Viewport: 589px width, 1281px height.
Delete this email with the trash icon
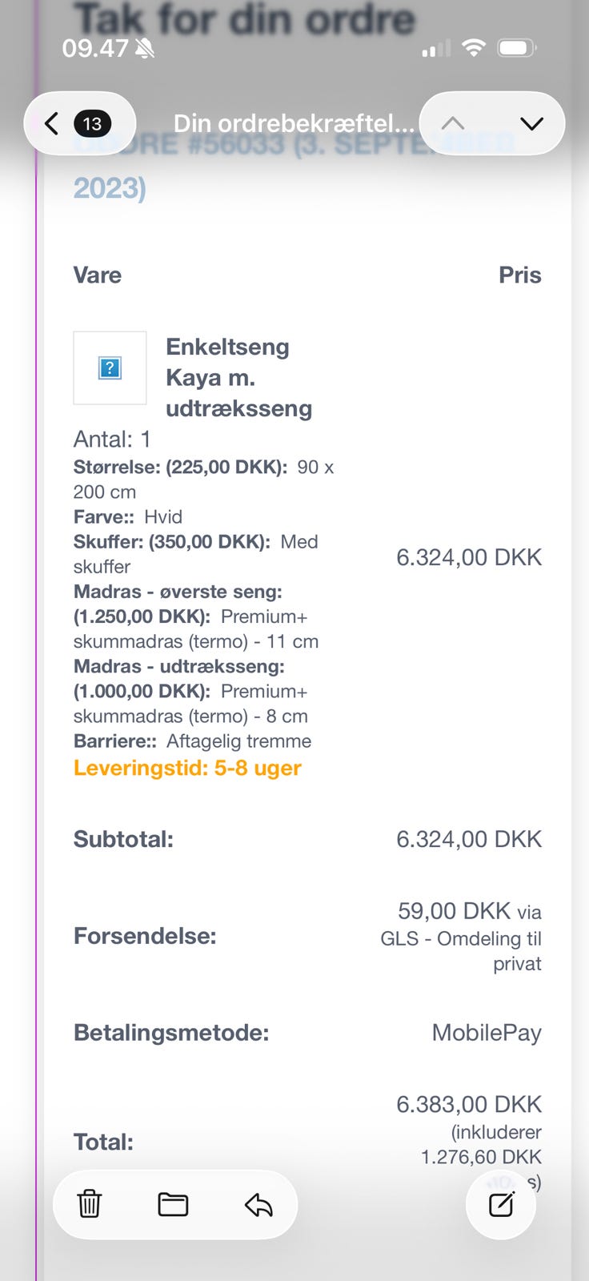pyautogui.click(x=90, y=1204)
